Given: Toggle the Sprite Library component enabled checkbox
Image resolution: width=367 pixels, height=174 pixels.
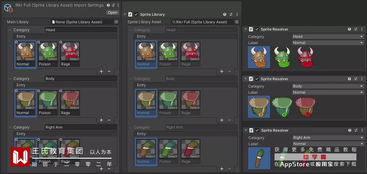Looking at the screenshot, I should pyautogui.click(x=136, y=15).
